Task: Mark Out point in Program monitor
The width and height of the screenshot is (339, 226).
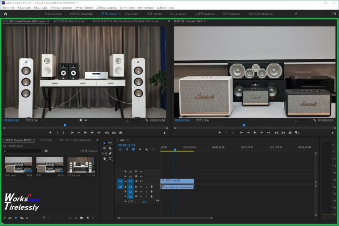Action: (x=233, y=132)
